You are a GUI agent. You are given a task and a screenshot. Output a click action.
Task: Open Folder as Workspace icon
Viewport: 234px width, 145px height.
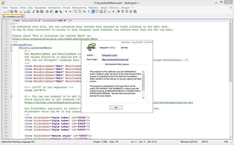click(109, 11)
